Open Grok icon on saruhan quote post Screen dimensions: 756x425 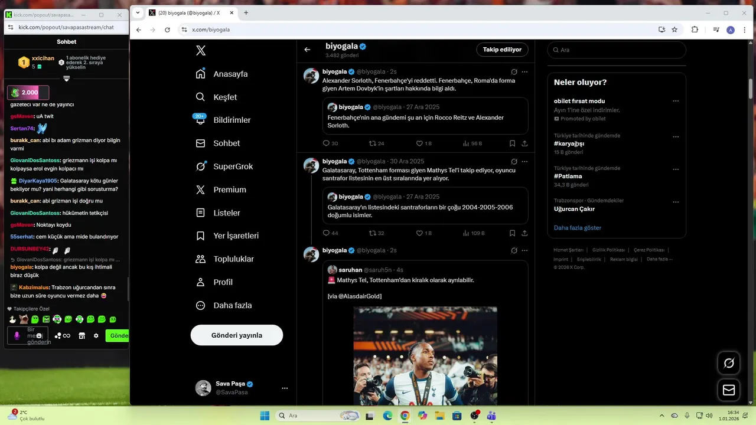click(514, 251)
